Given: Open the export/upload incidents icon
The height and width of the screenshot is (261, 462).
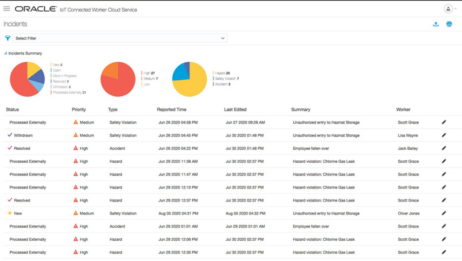Looking at the screenshot, I should click(436, 24).
